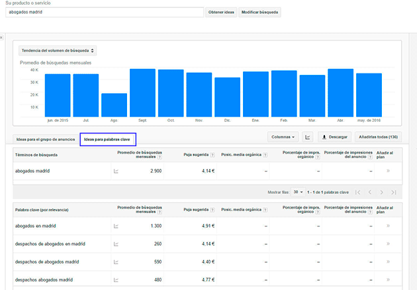This screenshot has width=417, height=290.
Task: Click Añadirlas todas (136) button
Action: [x=378, y=137]
